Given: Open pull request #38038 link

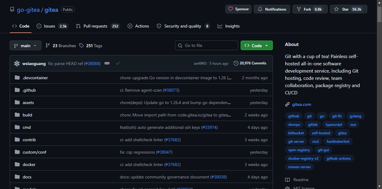Looking at the screenshot, I should [219, 177].
